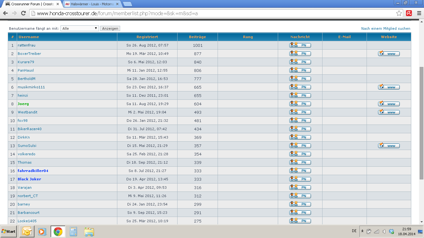
Task: Click the URL address bar
Action: coord(214,13)
